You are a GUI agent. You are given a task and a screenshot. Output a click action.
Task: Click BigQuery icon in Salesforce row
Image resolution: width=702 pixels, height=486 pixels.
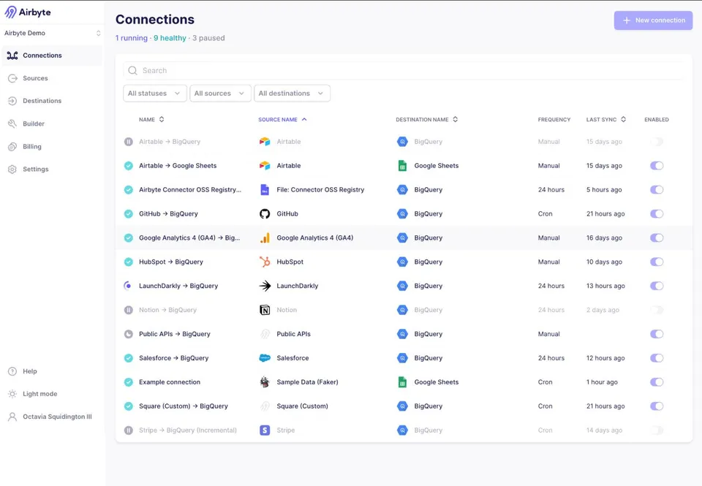click(402, 358)
